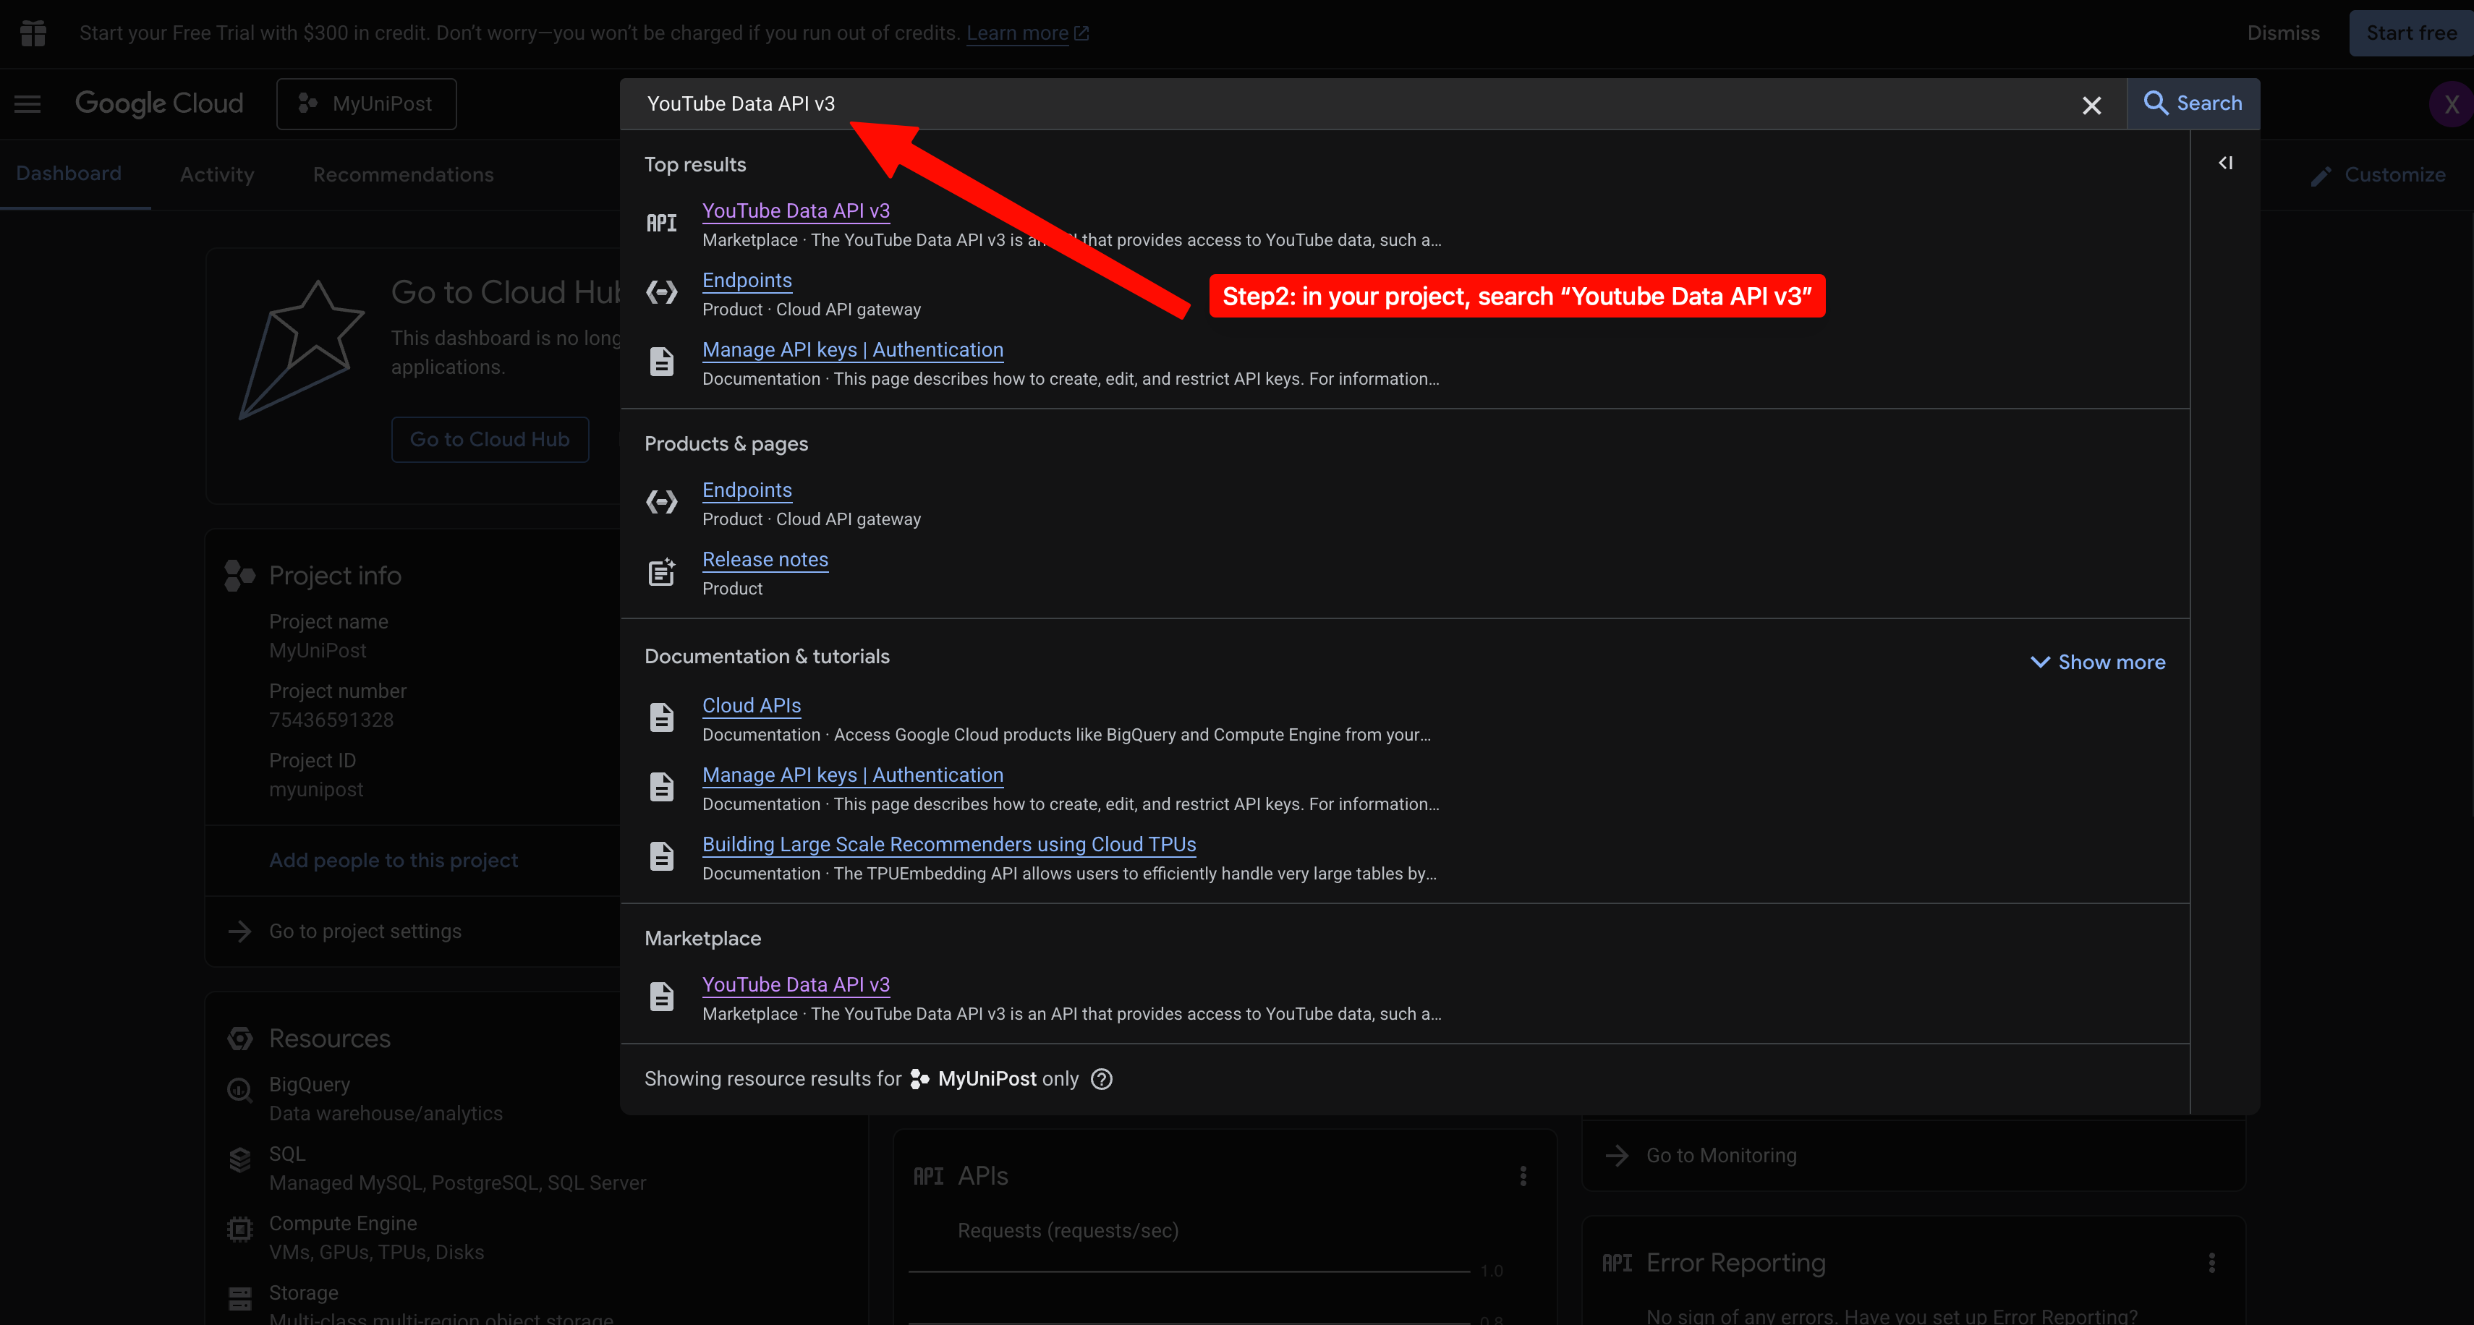Click the project number 75436591328
Screen dimensions: 2474x1325
[331, 720]
